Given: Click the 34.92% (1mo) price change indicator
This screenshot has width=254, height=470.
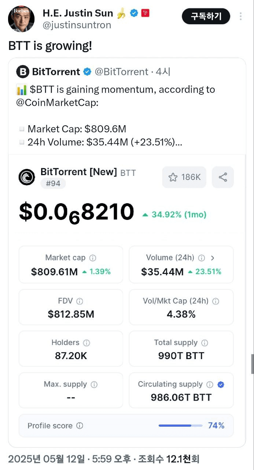Looking at the screenshot, I should pyautogui.click(x=174, y=214).
